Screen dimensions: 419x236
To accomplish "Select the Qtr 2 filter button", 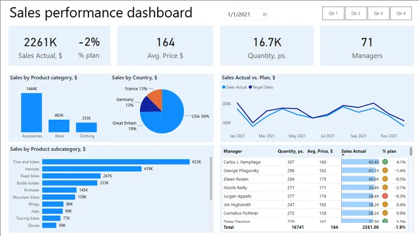I will coord(355,13).
